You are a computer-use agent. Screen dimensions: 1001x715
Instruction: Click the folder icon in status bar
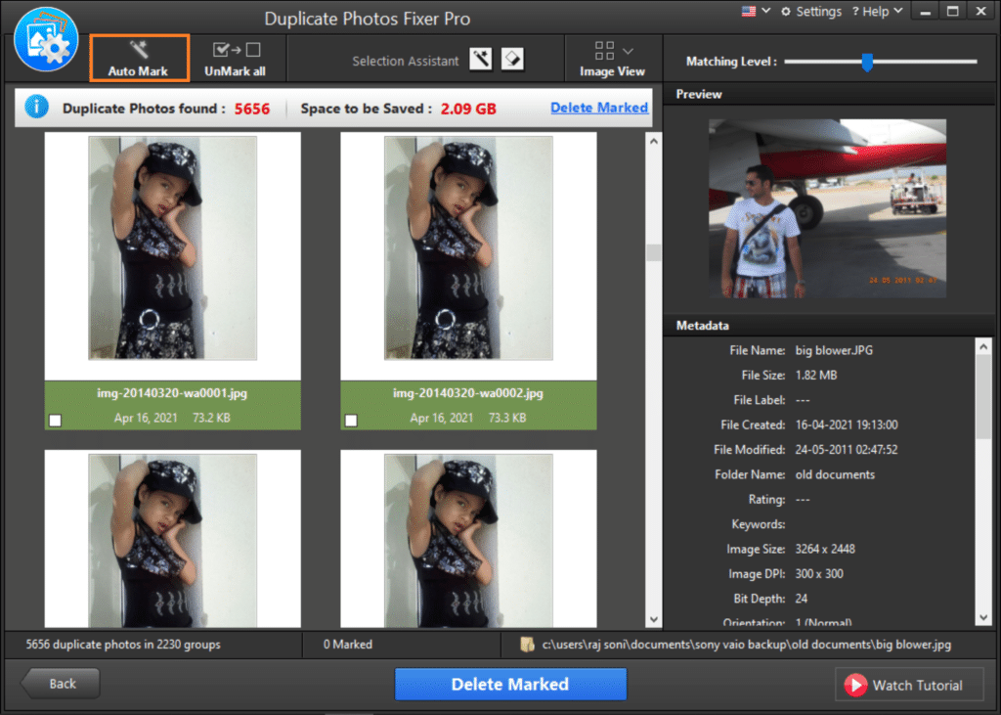527,644
